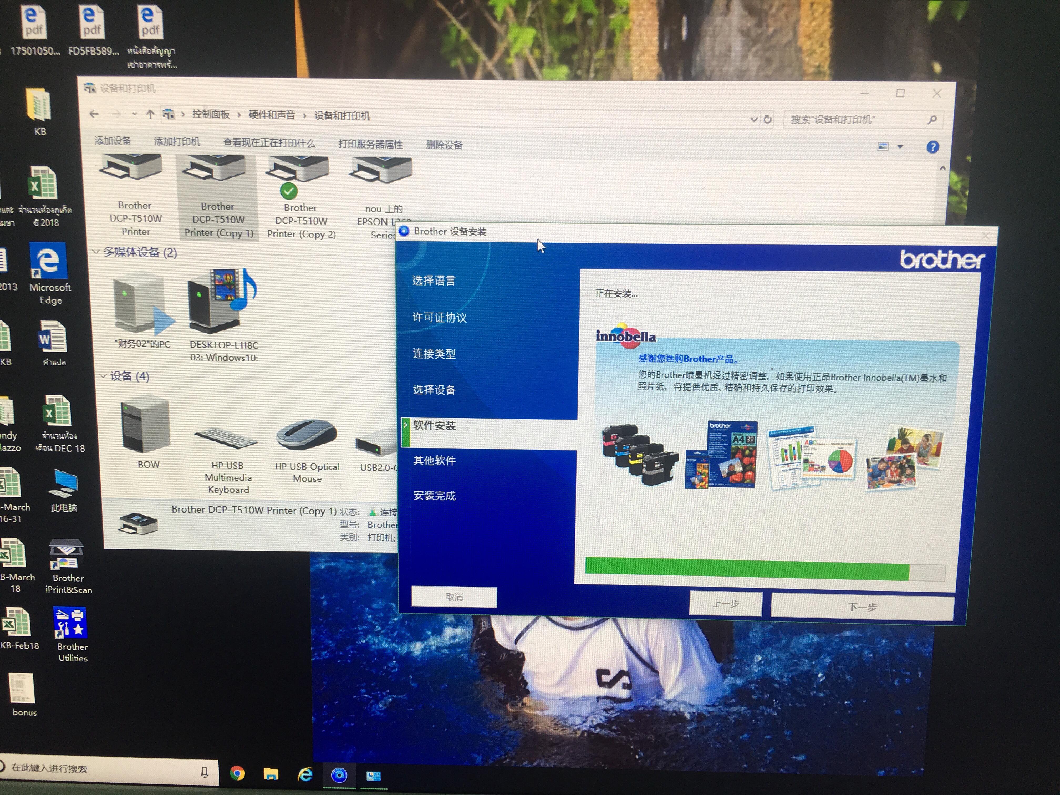Screen dimensions: 1060x795
Task: Open the bonus file on desktop
Action: [x=23, y=695]
